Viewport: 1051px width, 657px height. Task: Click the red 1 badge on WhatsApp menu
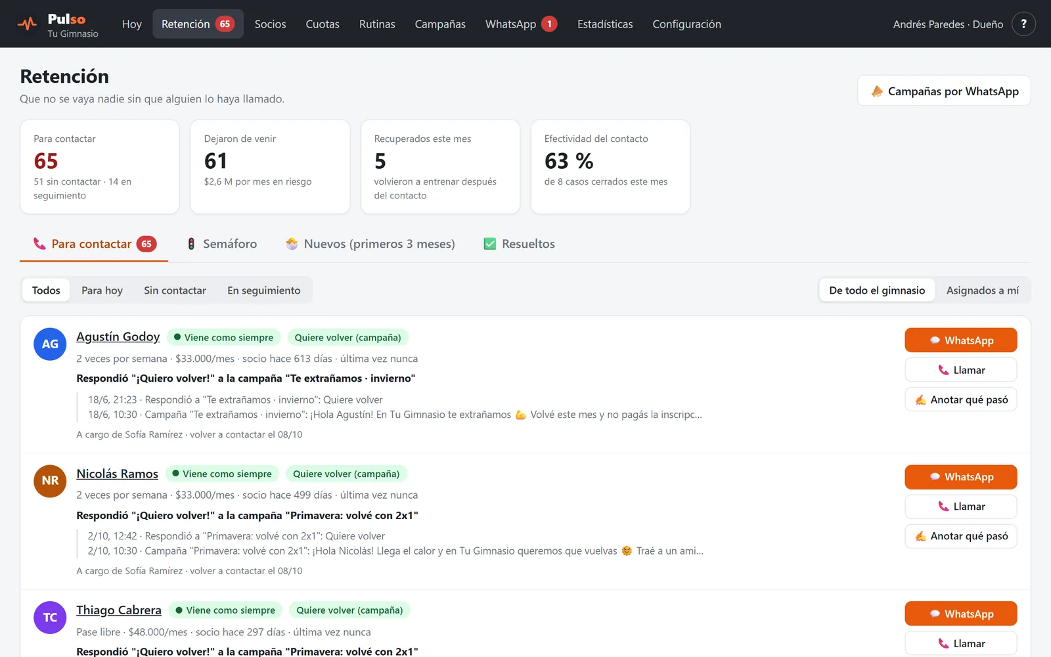(549, 24)
